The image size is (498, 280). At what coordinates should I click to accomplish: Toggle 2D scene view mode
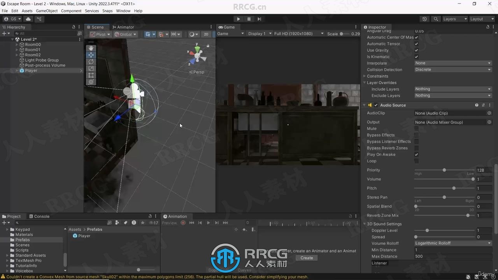[206, 34]
